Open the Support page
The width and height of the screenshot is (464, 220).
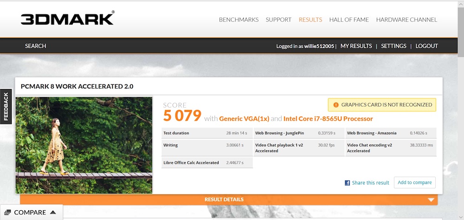(x=278, y=20)
